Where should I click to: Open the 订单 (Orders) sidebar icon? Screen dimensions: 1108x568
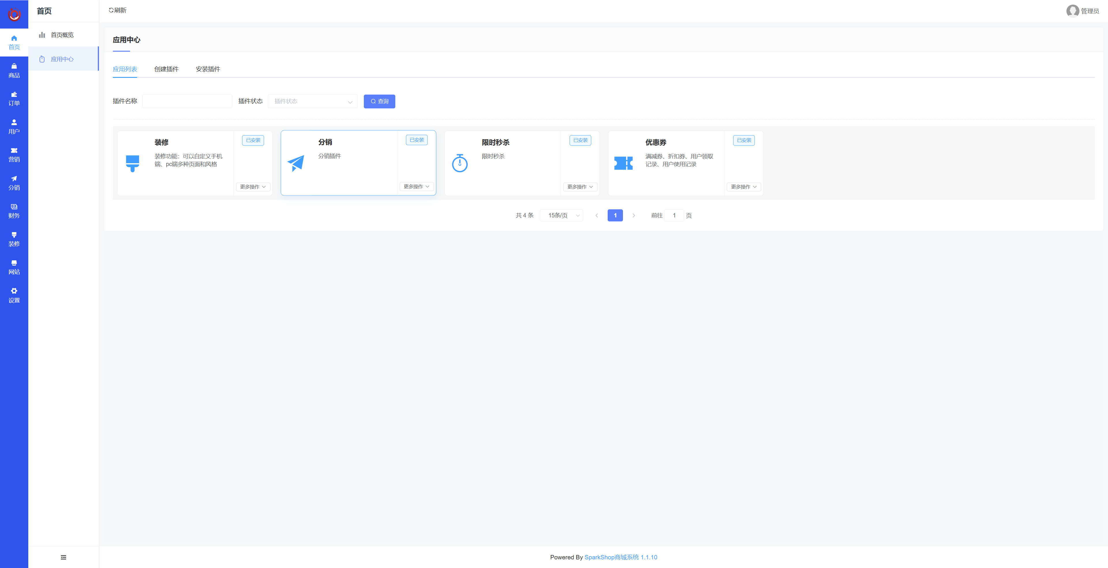(x=14, y=98)
